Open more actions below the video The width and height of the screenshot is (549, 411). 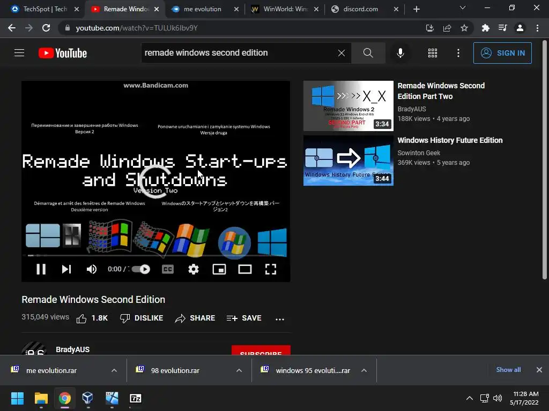pos(280,319)
